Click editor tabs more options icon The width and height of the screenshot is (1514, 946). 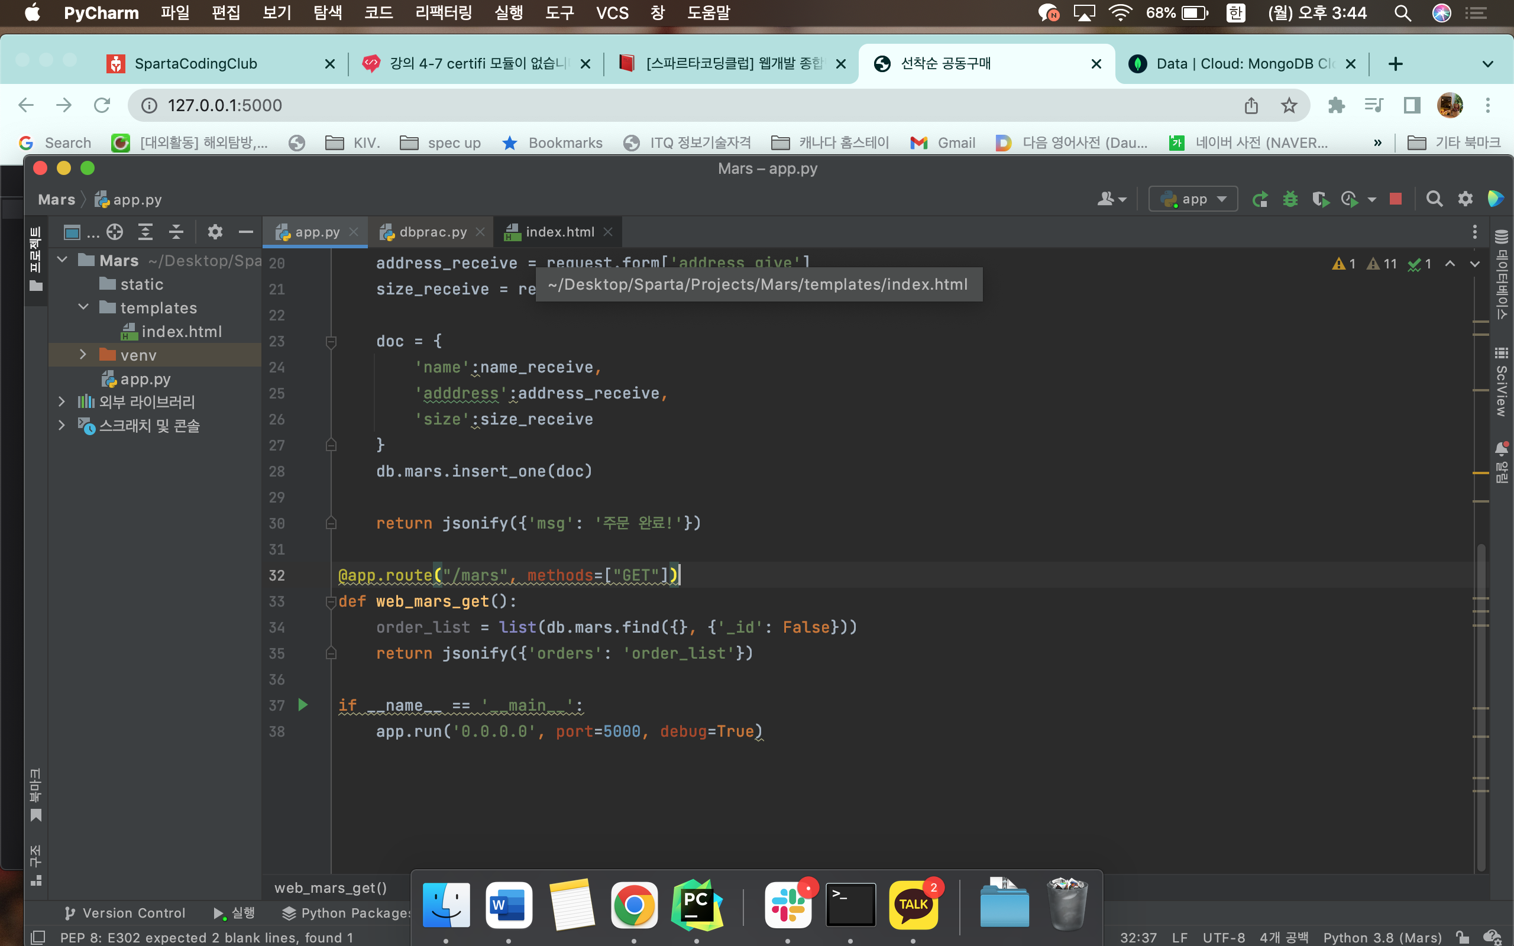(x=1474, y=232)
